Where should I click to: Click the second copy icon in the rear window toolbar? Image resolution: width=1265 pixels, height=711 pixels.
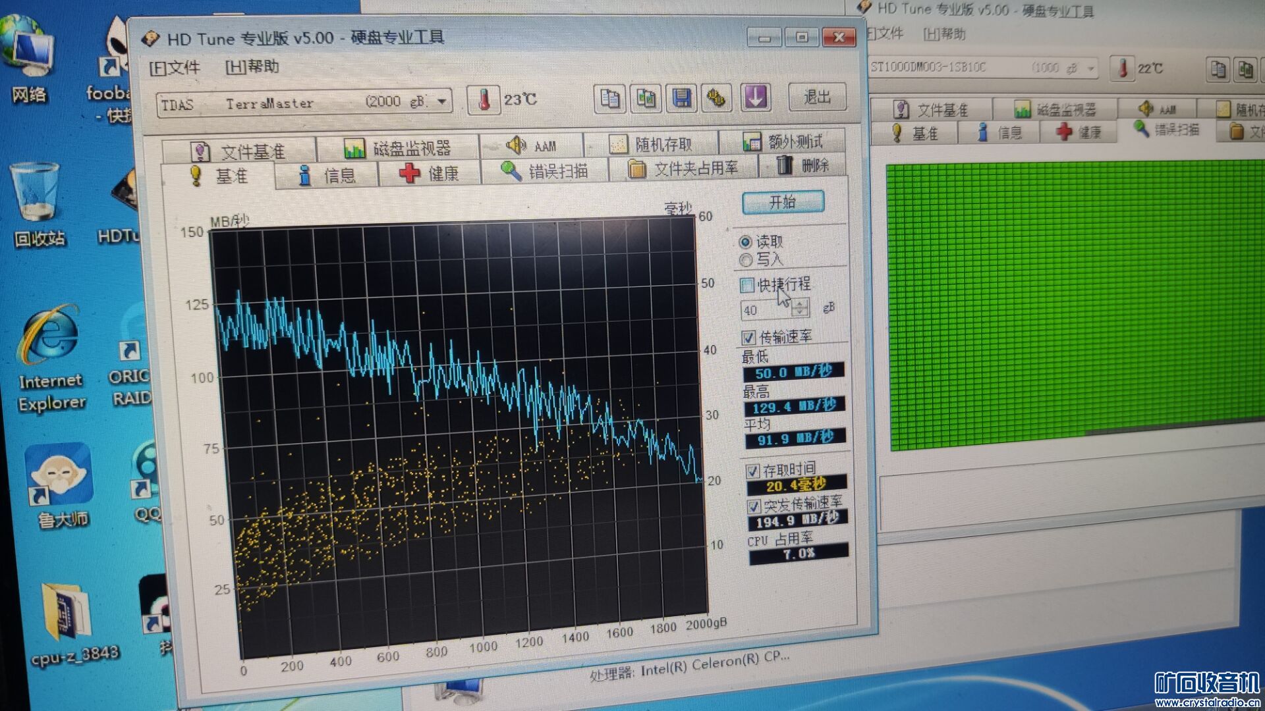click(x=1245, y=69)
